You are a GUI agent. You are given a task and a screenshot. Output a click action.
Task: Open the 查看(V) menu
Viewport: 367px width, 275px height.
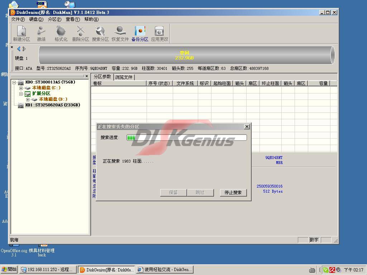(x=73, y=19)
